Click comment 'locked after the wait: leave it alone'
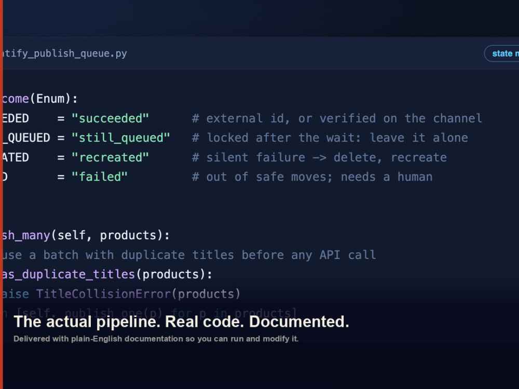Screen dimensions: 519x389 pyautogui.click(x=330, y=138)
